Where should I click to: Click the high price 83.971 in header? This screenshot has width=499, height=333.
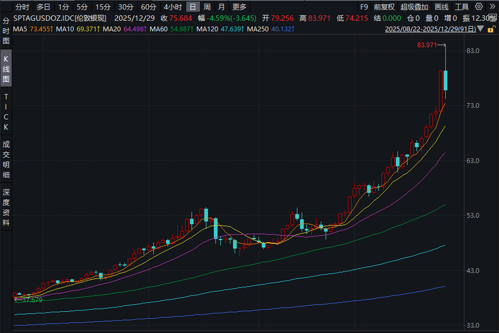[x=320, y=18]
